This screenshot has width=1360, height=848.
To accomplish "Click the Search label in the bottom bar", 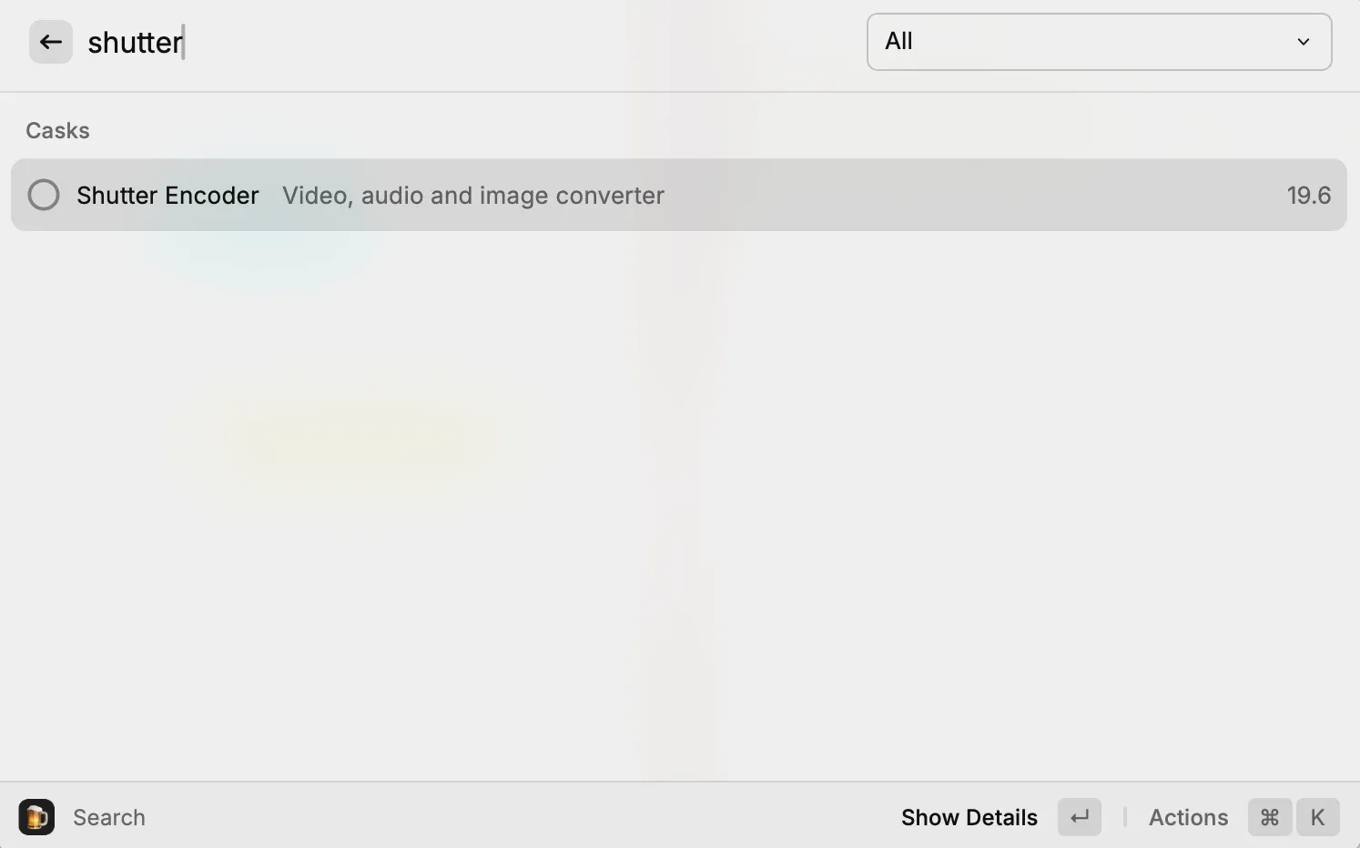I will coord(109,817).
